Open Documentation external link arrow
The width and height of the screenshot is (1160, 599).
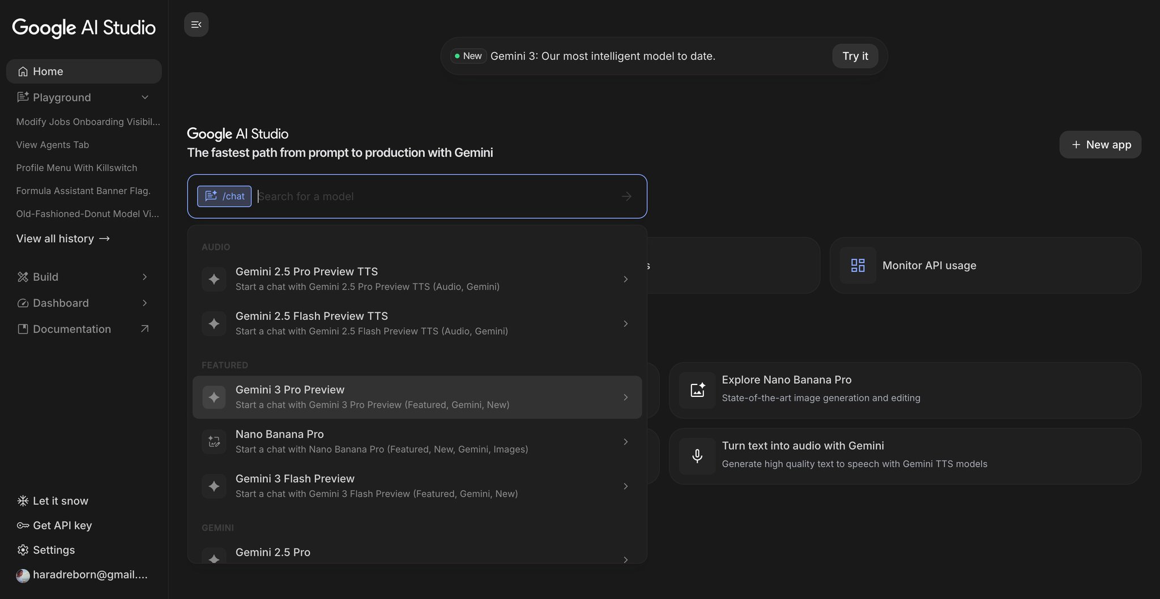(x=144, y=329)
